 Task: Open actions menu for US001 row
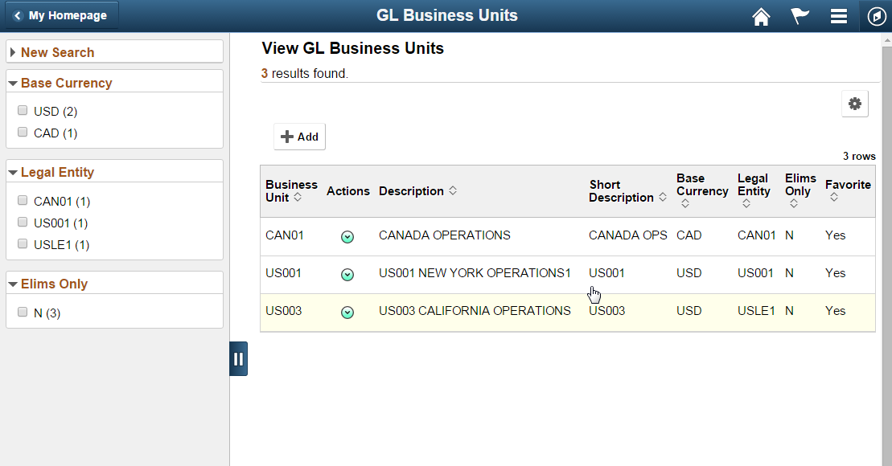[347, 275]
